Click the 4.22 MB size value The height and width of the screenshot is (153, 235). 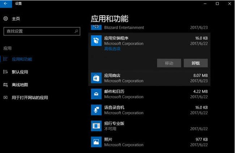coord(200,92)
